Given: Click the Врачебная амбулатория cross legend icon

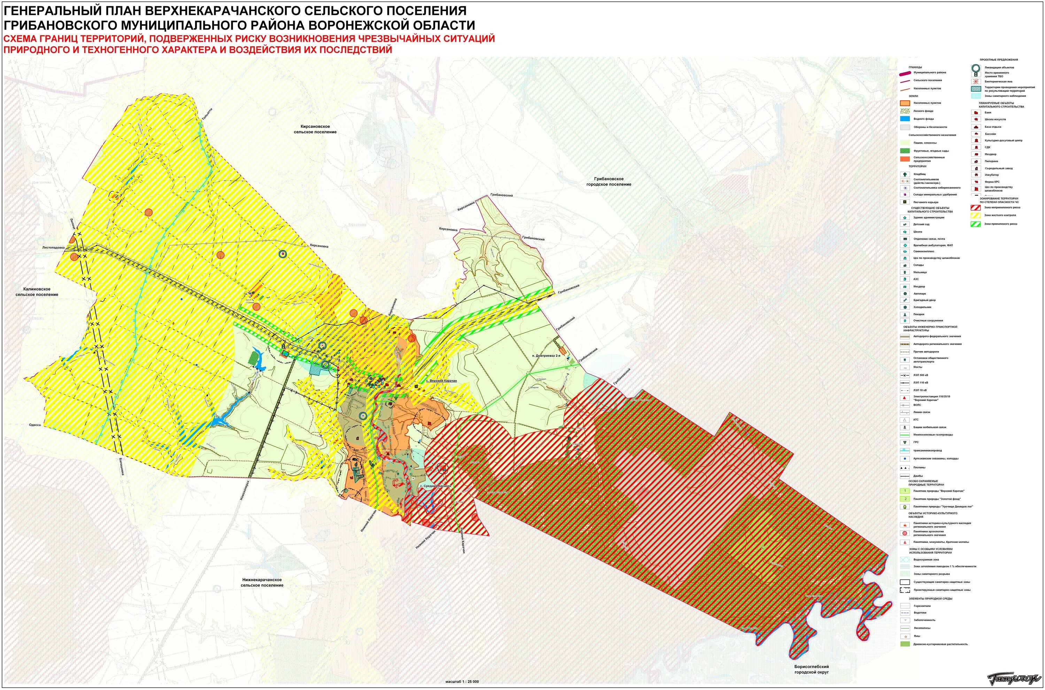Looking at the screenshot, I should point(905,245).
